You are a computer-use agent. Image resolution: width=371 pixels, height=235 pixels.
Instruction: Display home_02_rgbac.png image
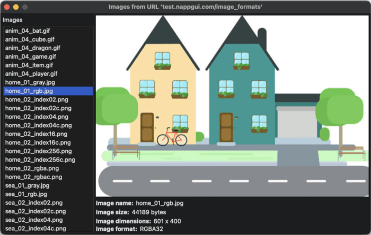point(34,177)
